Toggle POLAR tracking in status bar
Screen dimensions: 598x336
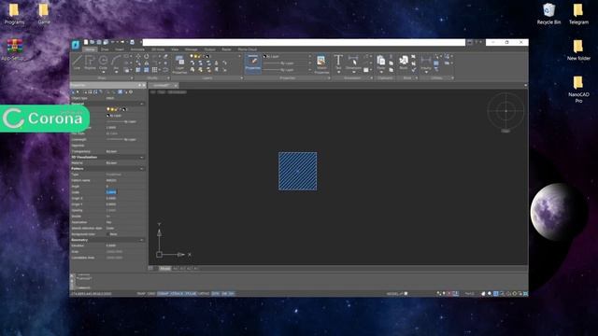pos(191,294)
